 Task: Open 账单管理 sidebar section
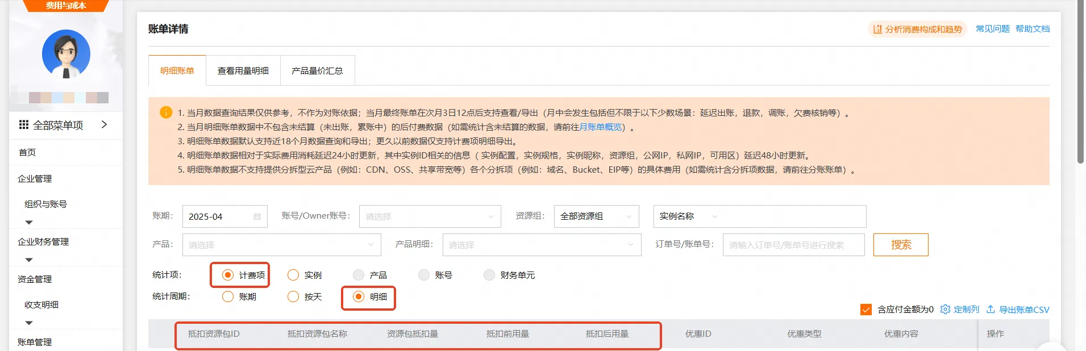pos(35,342)
